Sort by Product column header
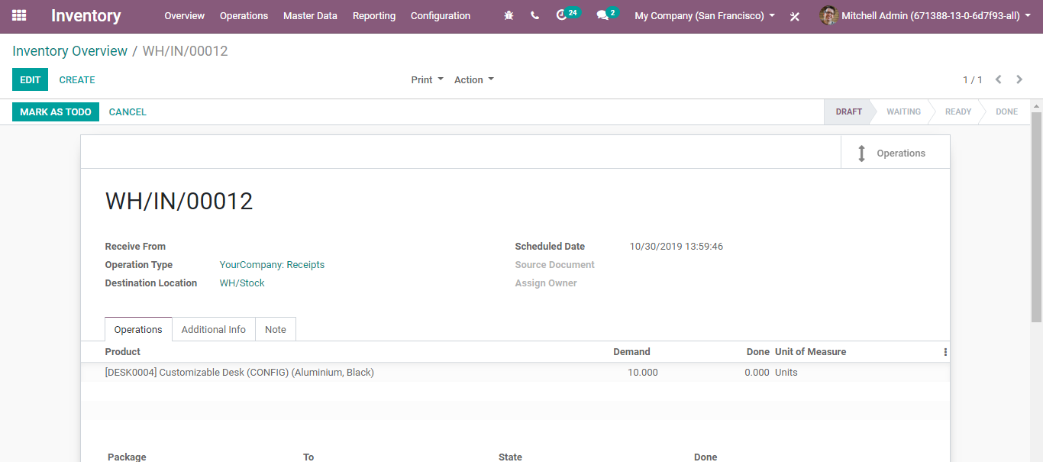This screenshot has width=1043, height=462. [x=123, y=352]
